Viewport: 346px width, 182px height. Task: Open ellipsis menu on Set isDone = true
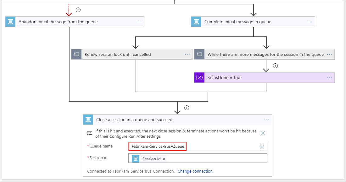[x=329, y=78]
